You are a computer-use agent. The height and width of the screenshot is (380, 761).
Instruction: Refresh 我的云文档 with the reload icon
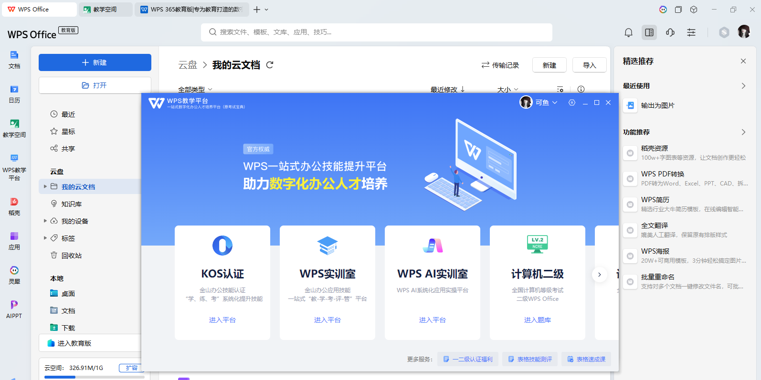pos(270,65)
